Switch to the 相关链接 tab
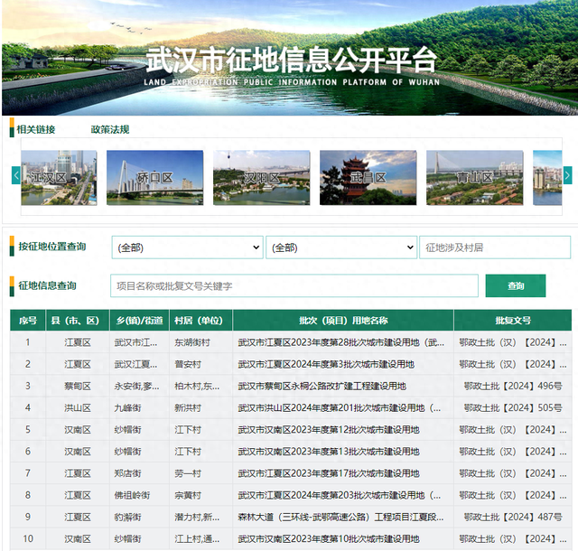This screenshot has height=551, width=578. tap(36, 129)
